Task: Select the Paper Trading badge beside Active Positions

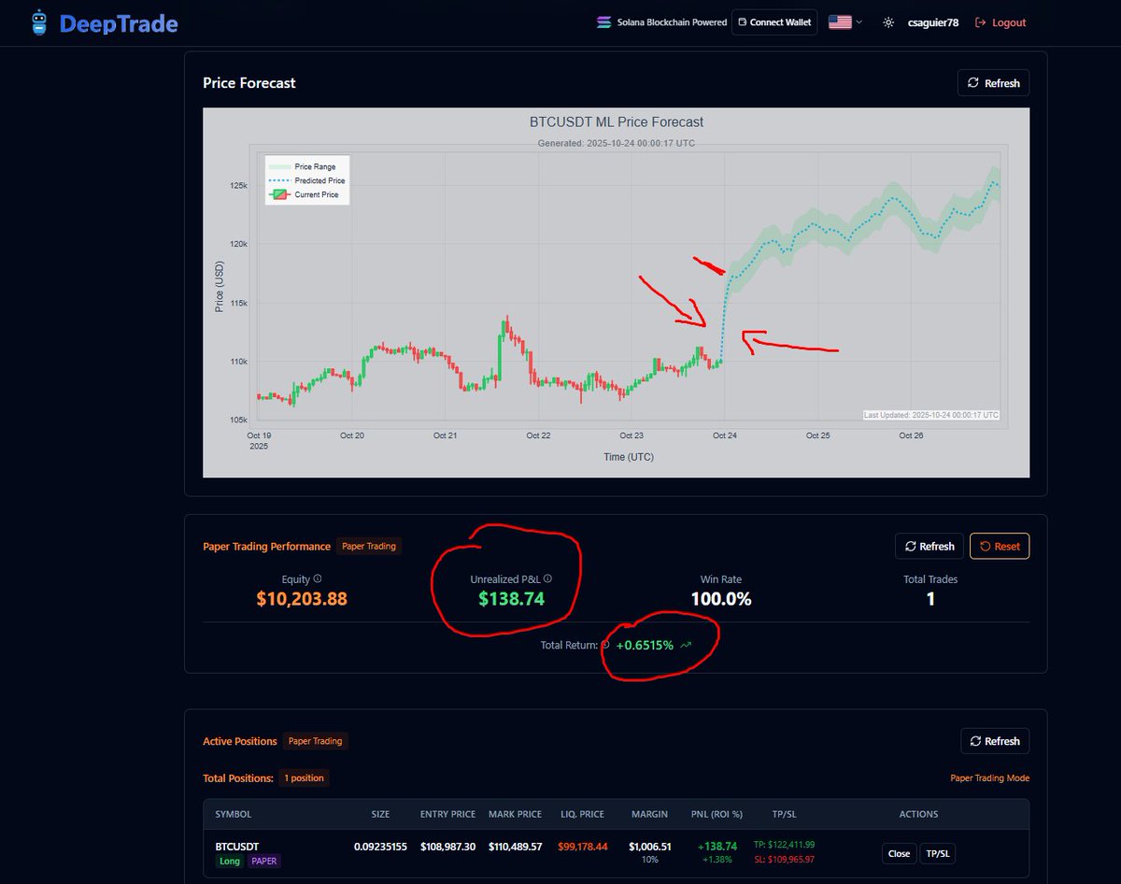Action: 315,741
